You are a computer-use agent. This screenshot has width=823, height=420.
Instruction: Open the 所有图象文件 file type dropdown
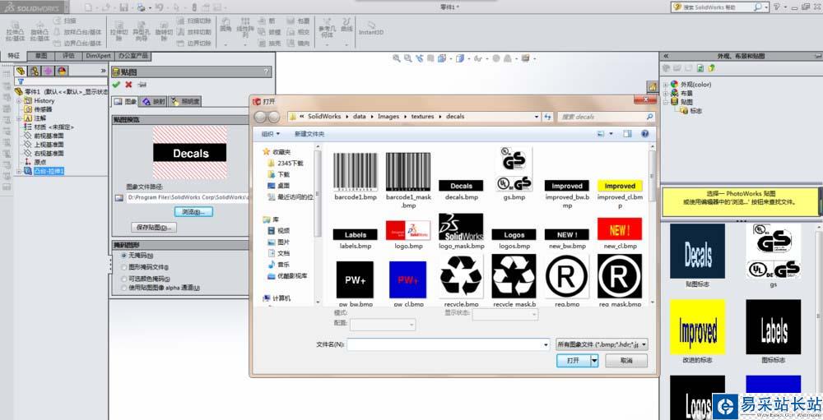(x=602, y=344)
